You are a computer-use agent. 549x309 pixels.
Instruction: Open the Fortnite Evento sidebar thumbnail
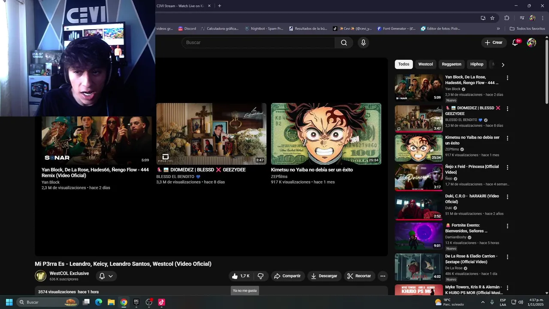(x=419, y=236)
